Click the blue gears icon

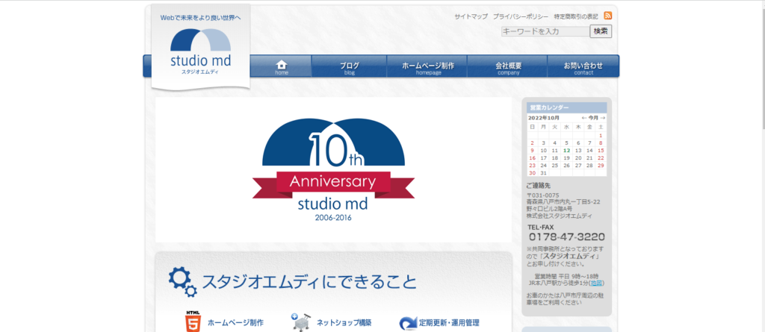point(183,280)
